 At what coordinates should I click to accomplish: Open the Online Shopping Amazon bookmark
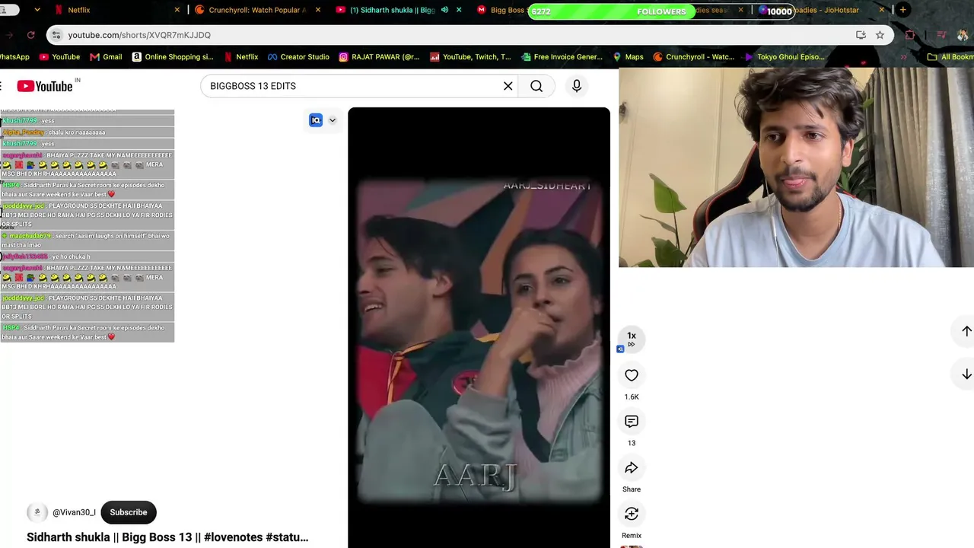point(173,57)
